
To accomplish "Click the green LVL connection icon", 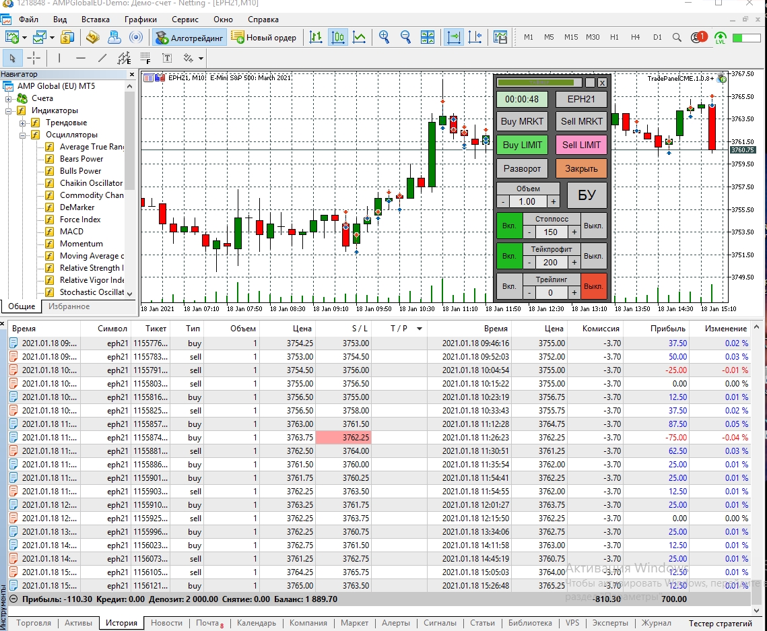I will pyautogui.click(x=720, y=38).
